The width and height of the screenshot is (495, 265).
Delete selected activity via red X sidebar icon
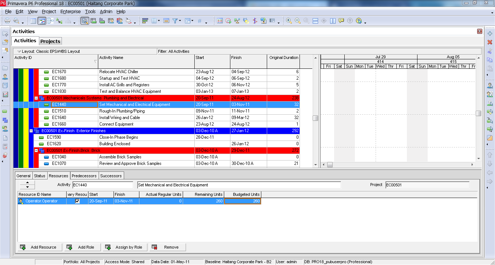click(x=490, y=42)
